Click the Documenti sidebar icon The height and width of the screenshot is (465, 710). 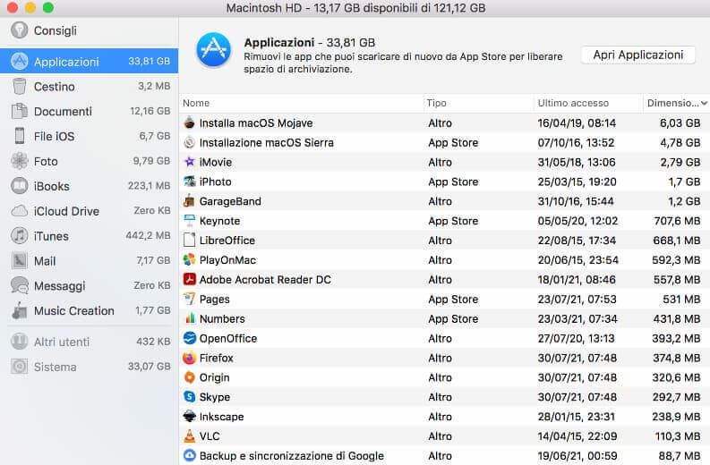point(19,111)
